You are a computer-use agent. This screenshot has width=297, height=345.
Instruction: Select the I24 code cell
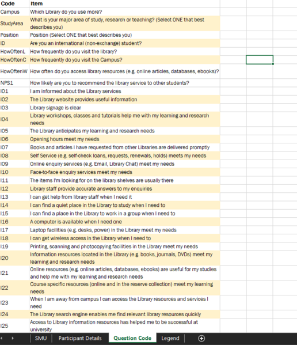[x=14, y=314]
